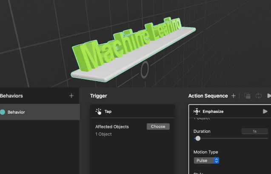Click the Emphasize action icon
This screenshot has width=271, height=174.
pos(197,111)
